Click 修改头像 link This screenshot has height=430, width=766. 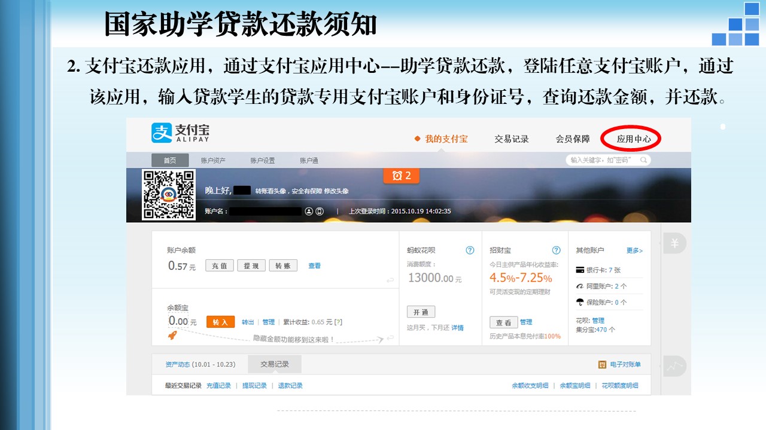point(336,191)
